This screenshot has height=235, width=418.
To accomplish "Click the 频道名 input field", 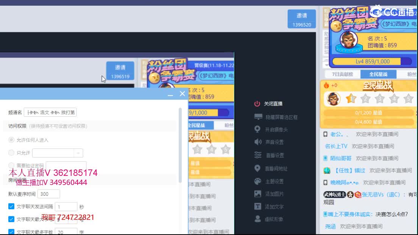I will pos(50,112).
